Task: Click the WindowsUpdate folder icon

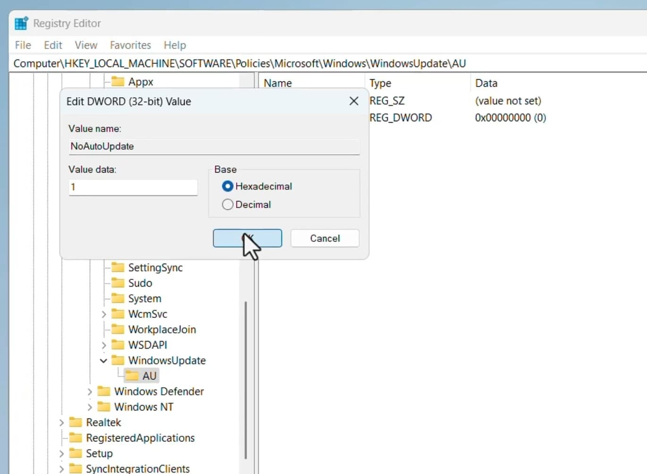Action: [118, 361]
